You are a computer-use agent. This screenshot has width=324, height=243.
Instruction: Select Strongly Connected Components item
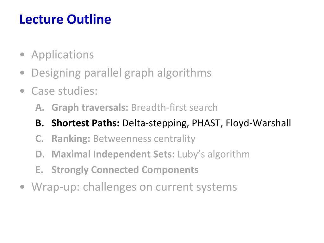pyautogui.click(x=125, y=170)
